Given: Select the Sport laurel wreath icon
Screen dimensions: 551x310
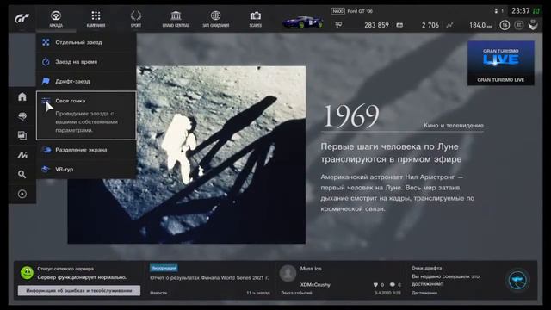Looking at the screenshot, I should coord(136,19).
